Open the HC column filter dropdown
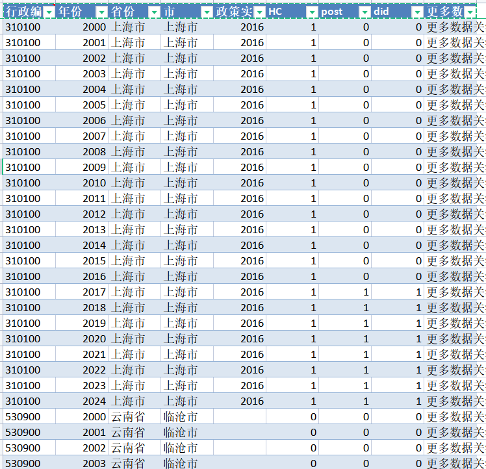Screen dimensions: 486x469 tap(312, 12)
